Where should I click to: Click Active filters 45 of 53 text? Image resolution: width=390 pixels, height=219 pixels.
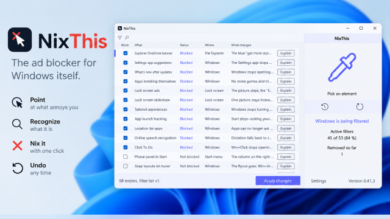pyautogui.click(x=342, y=134)
